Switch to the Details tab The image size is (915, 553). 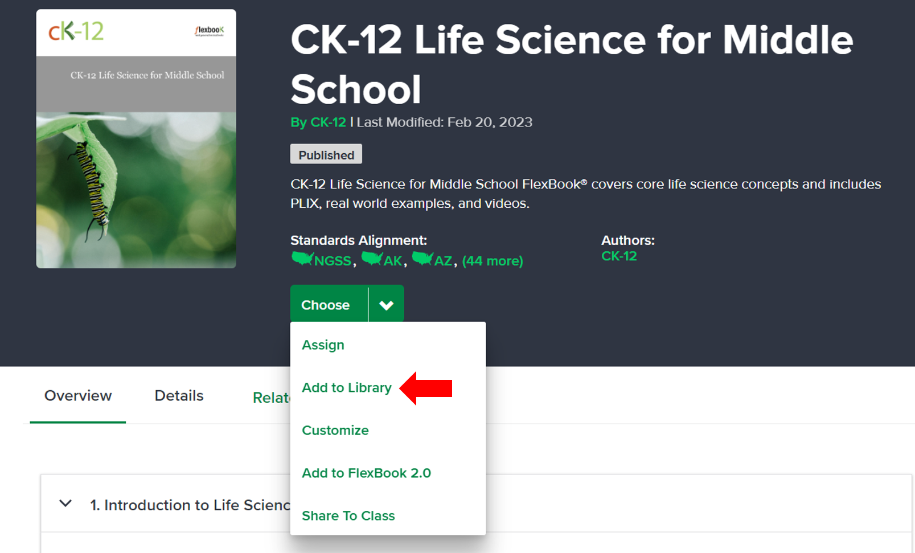[179, 396]
